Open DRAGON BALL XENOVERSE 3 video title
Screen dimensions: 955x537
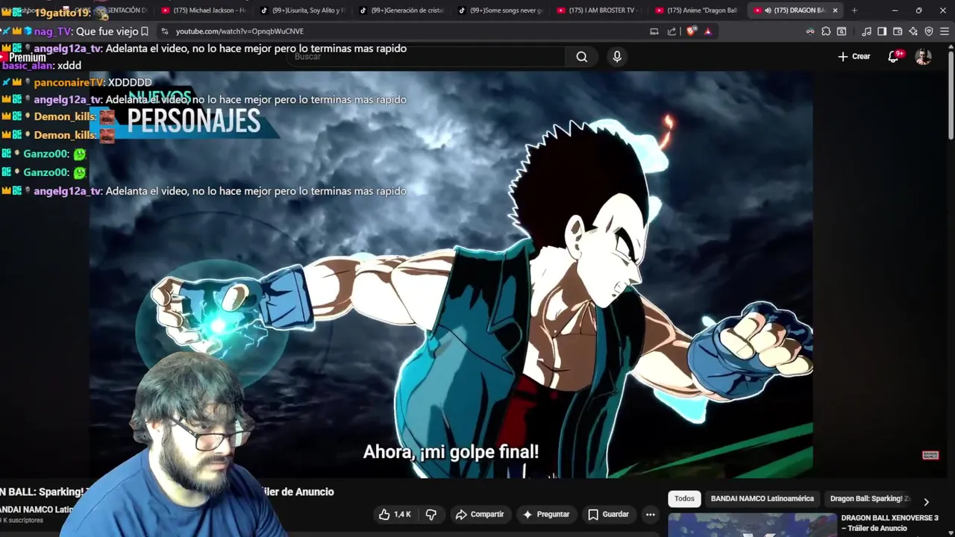(x=889, y=523)
